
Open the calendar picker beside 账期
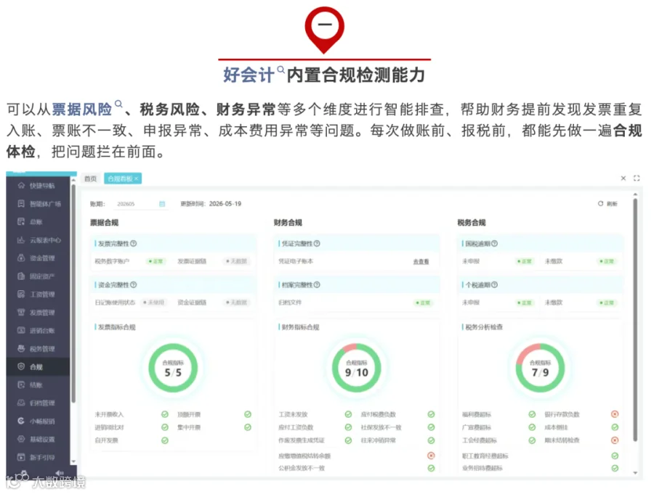click(x=162, y=204)
